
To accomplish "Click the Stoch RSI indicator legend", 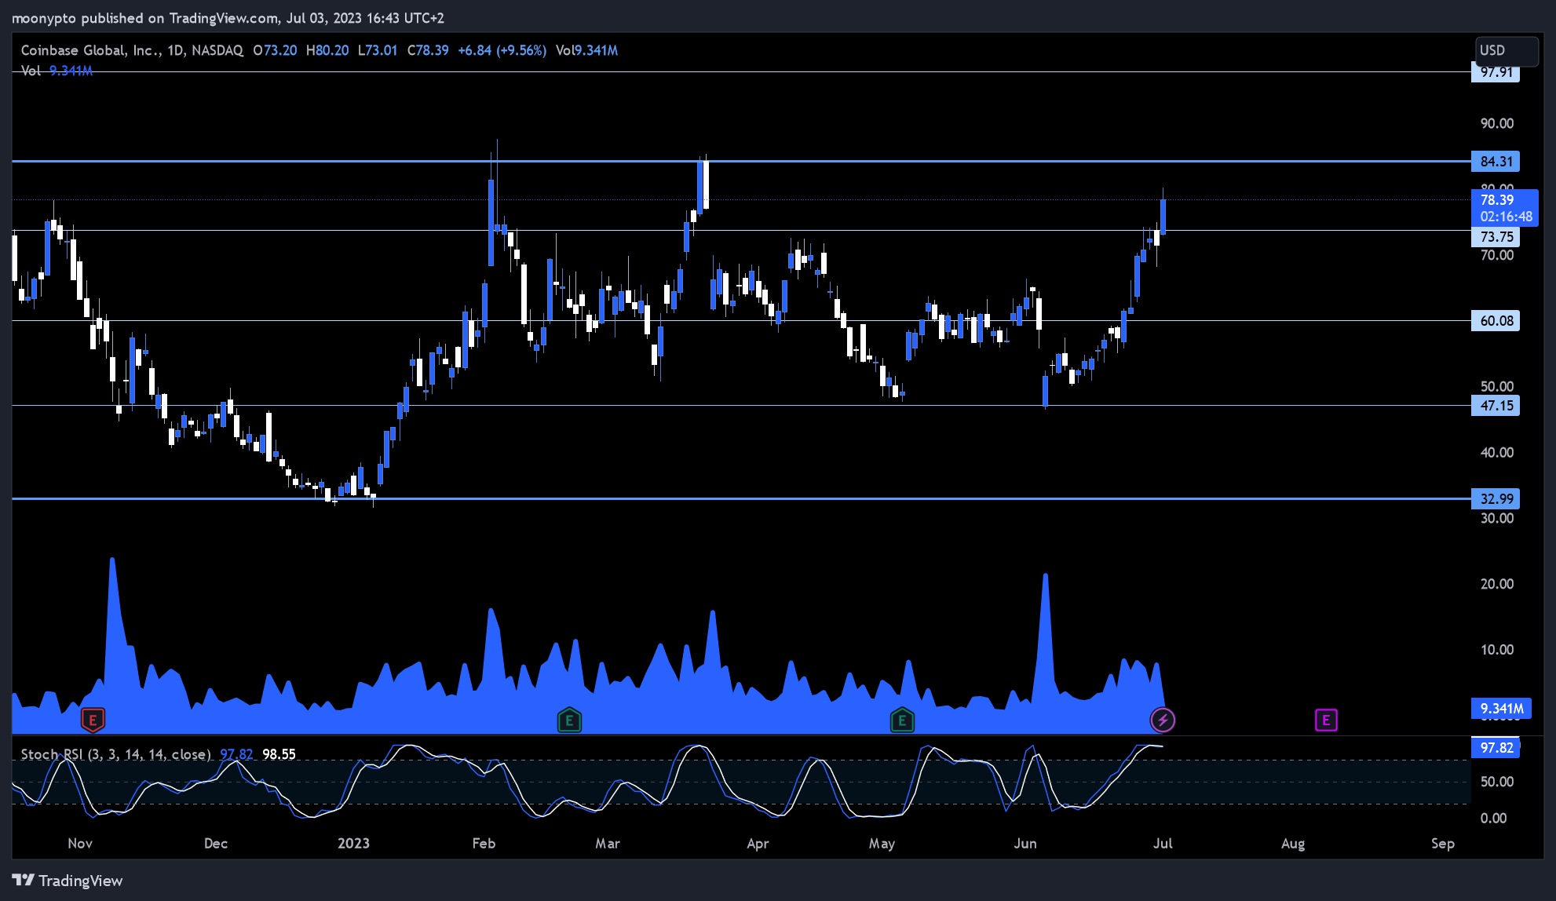I will (115, 754).
